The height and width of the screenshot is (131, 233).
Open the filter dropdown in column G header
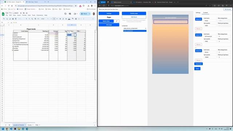[x=80, y=31]
